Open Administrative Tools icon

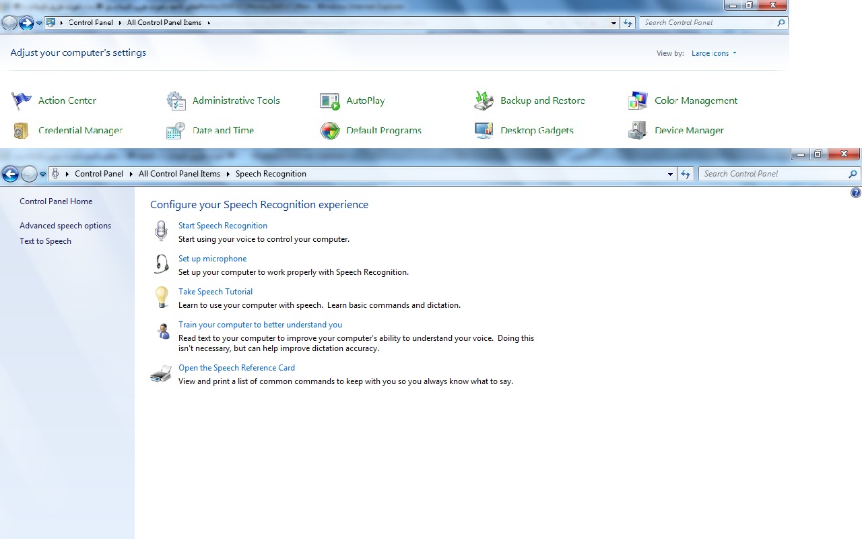(x=176, y=101)
